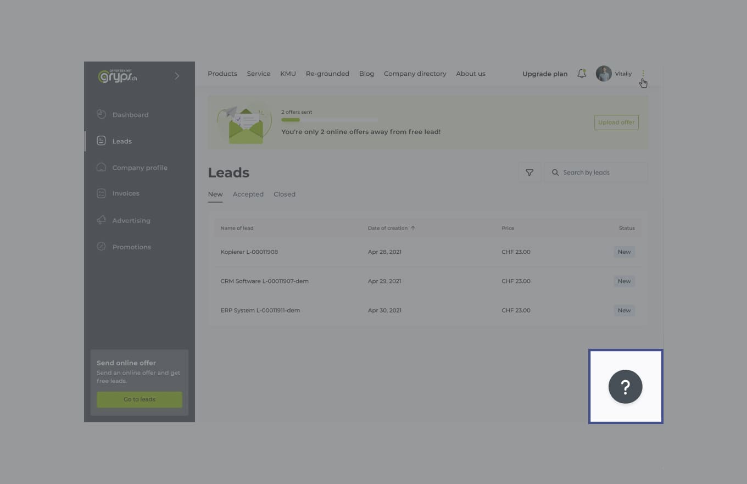
Task: Click the offers sent progress bar
Action: coord(329,120)
